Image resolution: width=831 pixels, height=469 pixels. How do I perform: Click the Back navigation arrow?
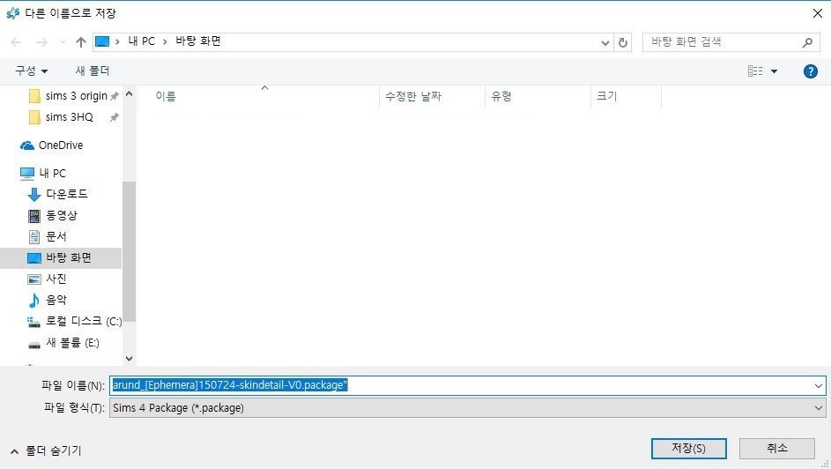16,41
